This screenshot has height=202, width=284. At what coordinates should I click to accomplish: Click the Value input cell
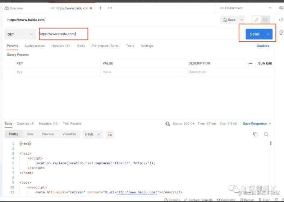143,72
